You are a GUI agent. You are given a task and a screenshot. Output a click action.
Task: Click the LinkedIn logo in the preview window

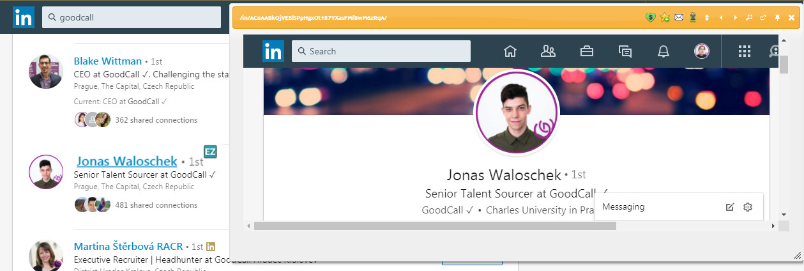[273, 50]
